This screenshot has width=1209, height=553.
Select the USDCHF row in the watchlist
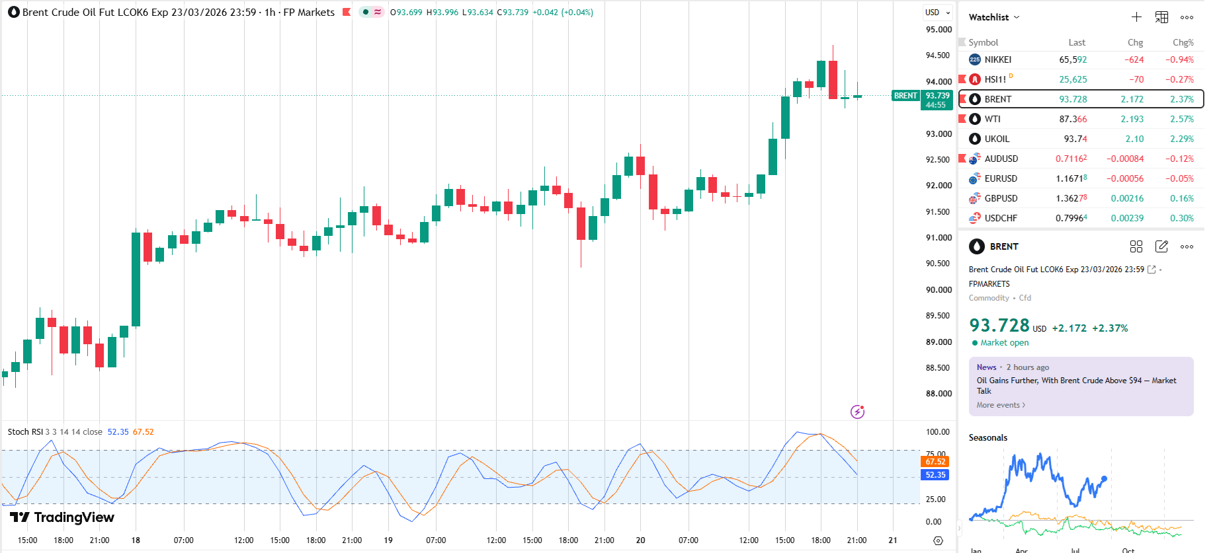[1081, 218]
